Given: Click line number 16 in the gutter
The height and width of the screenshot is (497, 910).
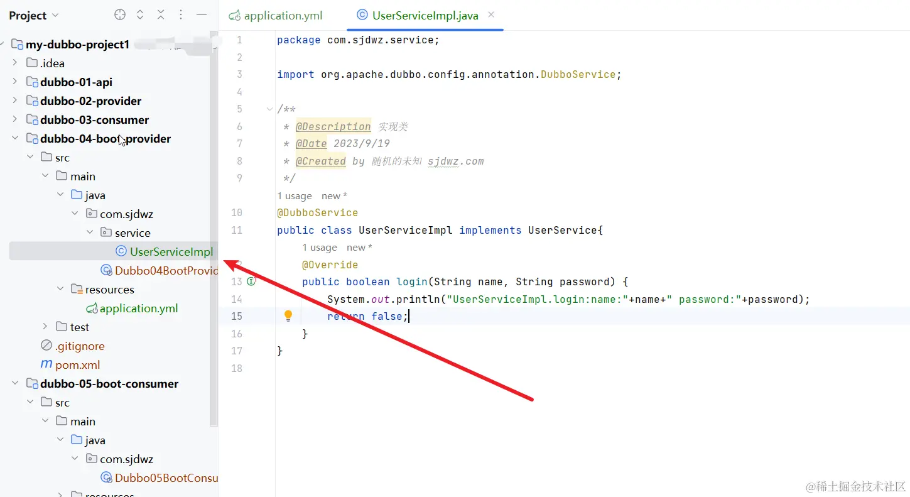Looking at the screenshot, I should click(x=236, y=334).
